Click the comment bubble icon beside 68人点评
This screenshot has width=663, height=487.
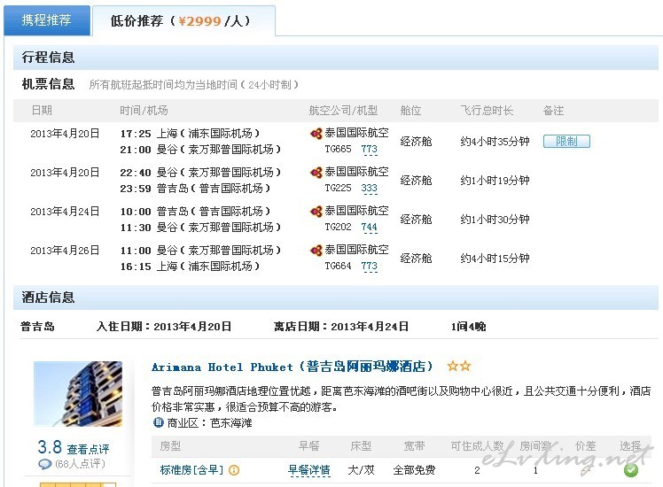click(x=44, y=464)
